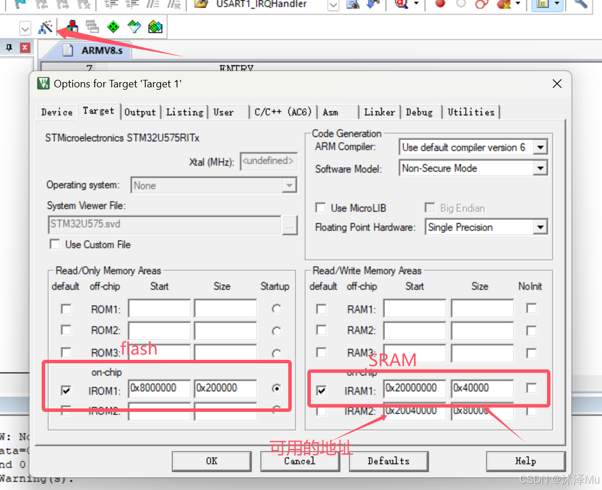The width and height of the screenshot is (602, 490).
Task: Open the Software Model dropdown
Action: pos(540,168)
